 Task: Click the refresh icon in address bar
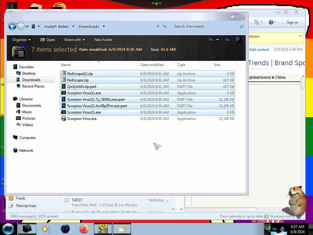[x=165, y=26]
